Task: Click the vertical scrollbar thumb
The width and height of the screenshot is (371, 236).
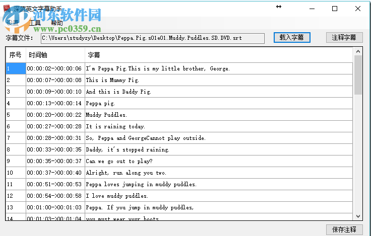Action: click(x=358, y=75)
